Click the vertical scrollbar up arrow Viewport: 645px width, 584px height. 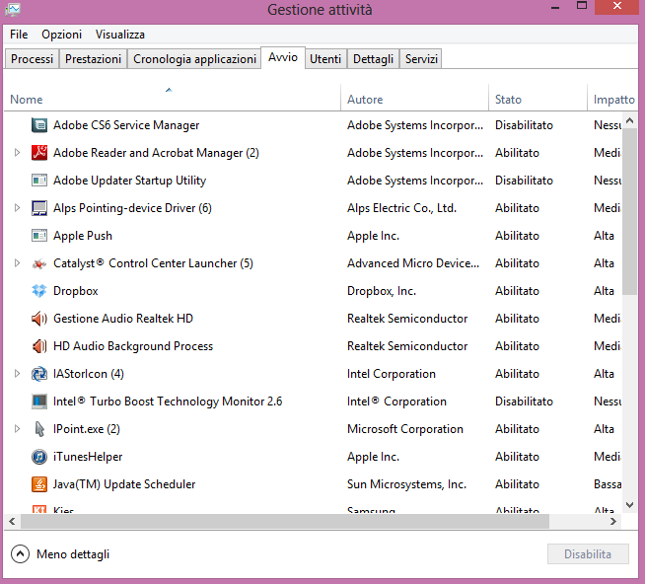pyautogui.click(x=629, y=120)
